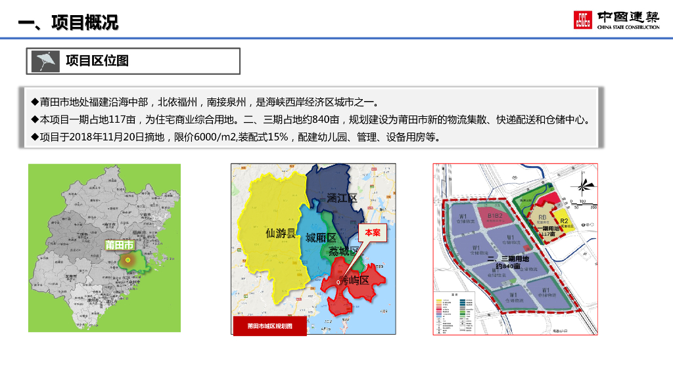Click the 一、项目概况 slide title
Viewport: 673px width, 378px height.
[68, 23]
